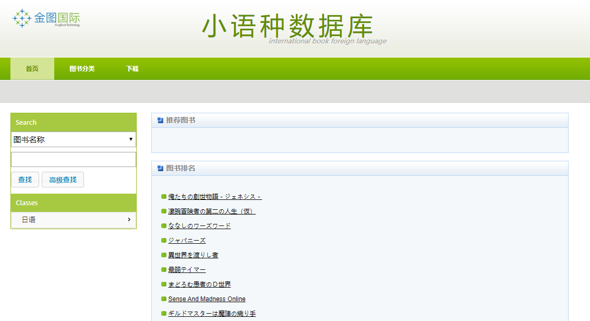Open the 图书分类 navigation tab
This screenshot has height=321, width=590.
tap(82, 69)
